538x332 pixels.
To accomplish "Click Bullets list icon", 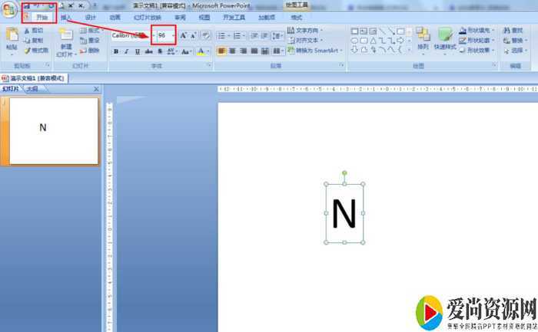I will 223,35.
